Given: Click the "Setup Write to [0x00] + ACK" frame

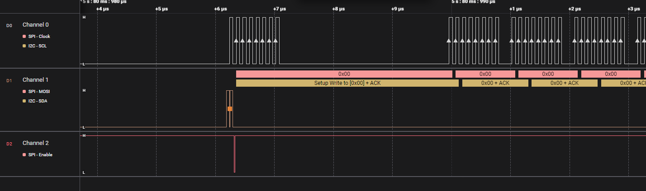Looking at the screenshot, I should pos(347,83).
